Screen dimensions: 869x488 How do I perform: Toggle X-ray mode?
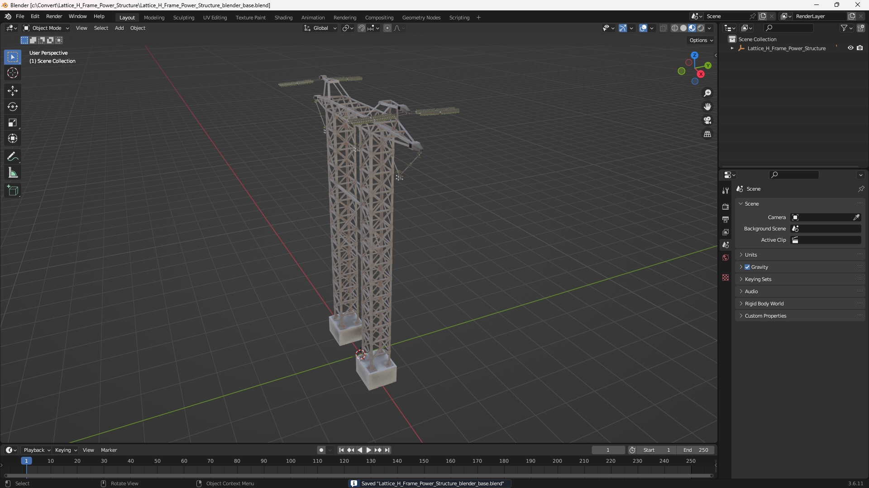(664, 28)
